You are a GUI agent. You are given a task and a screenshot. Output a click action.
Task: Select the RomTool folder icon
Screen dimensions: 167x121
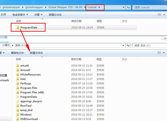tap(18, 106)
